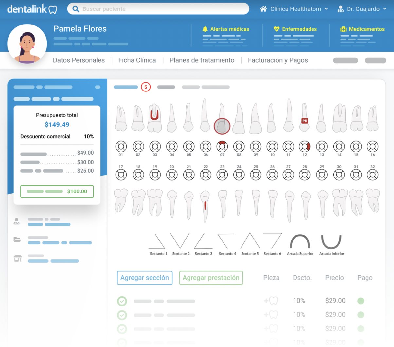394x347 pixels.
Task: Click the Pago column header
Action: tap(365, 278)
